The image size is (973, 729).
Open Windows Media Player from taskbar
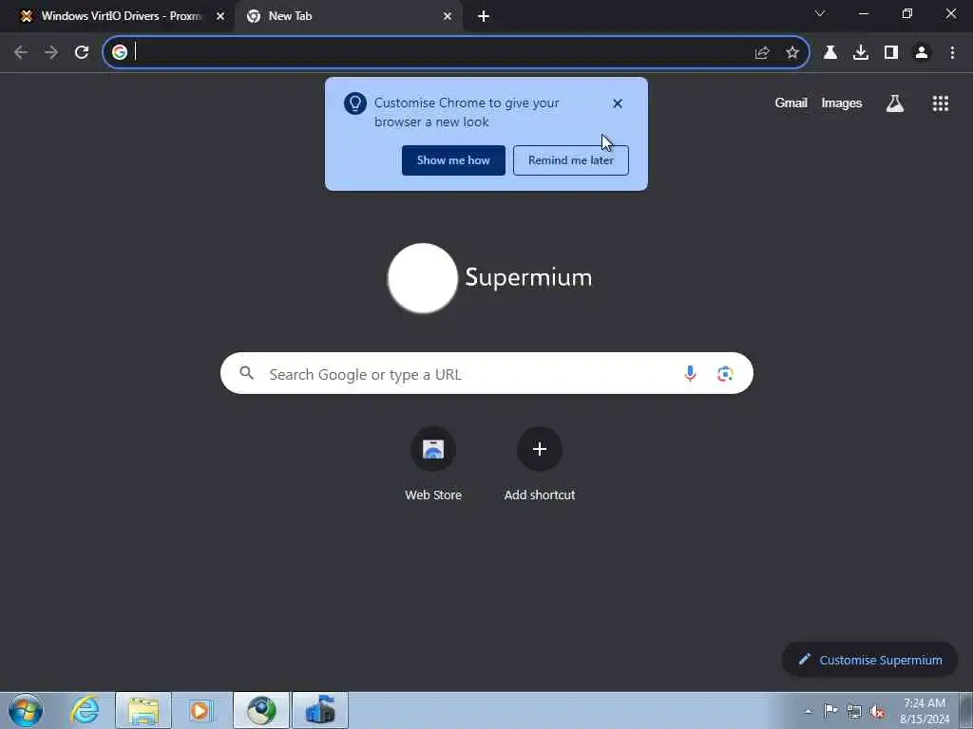[x=200, y=710]
